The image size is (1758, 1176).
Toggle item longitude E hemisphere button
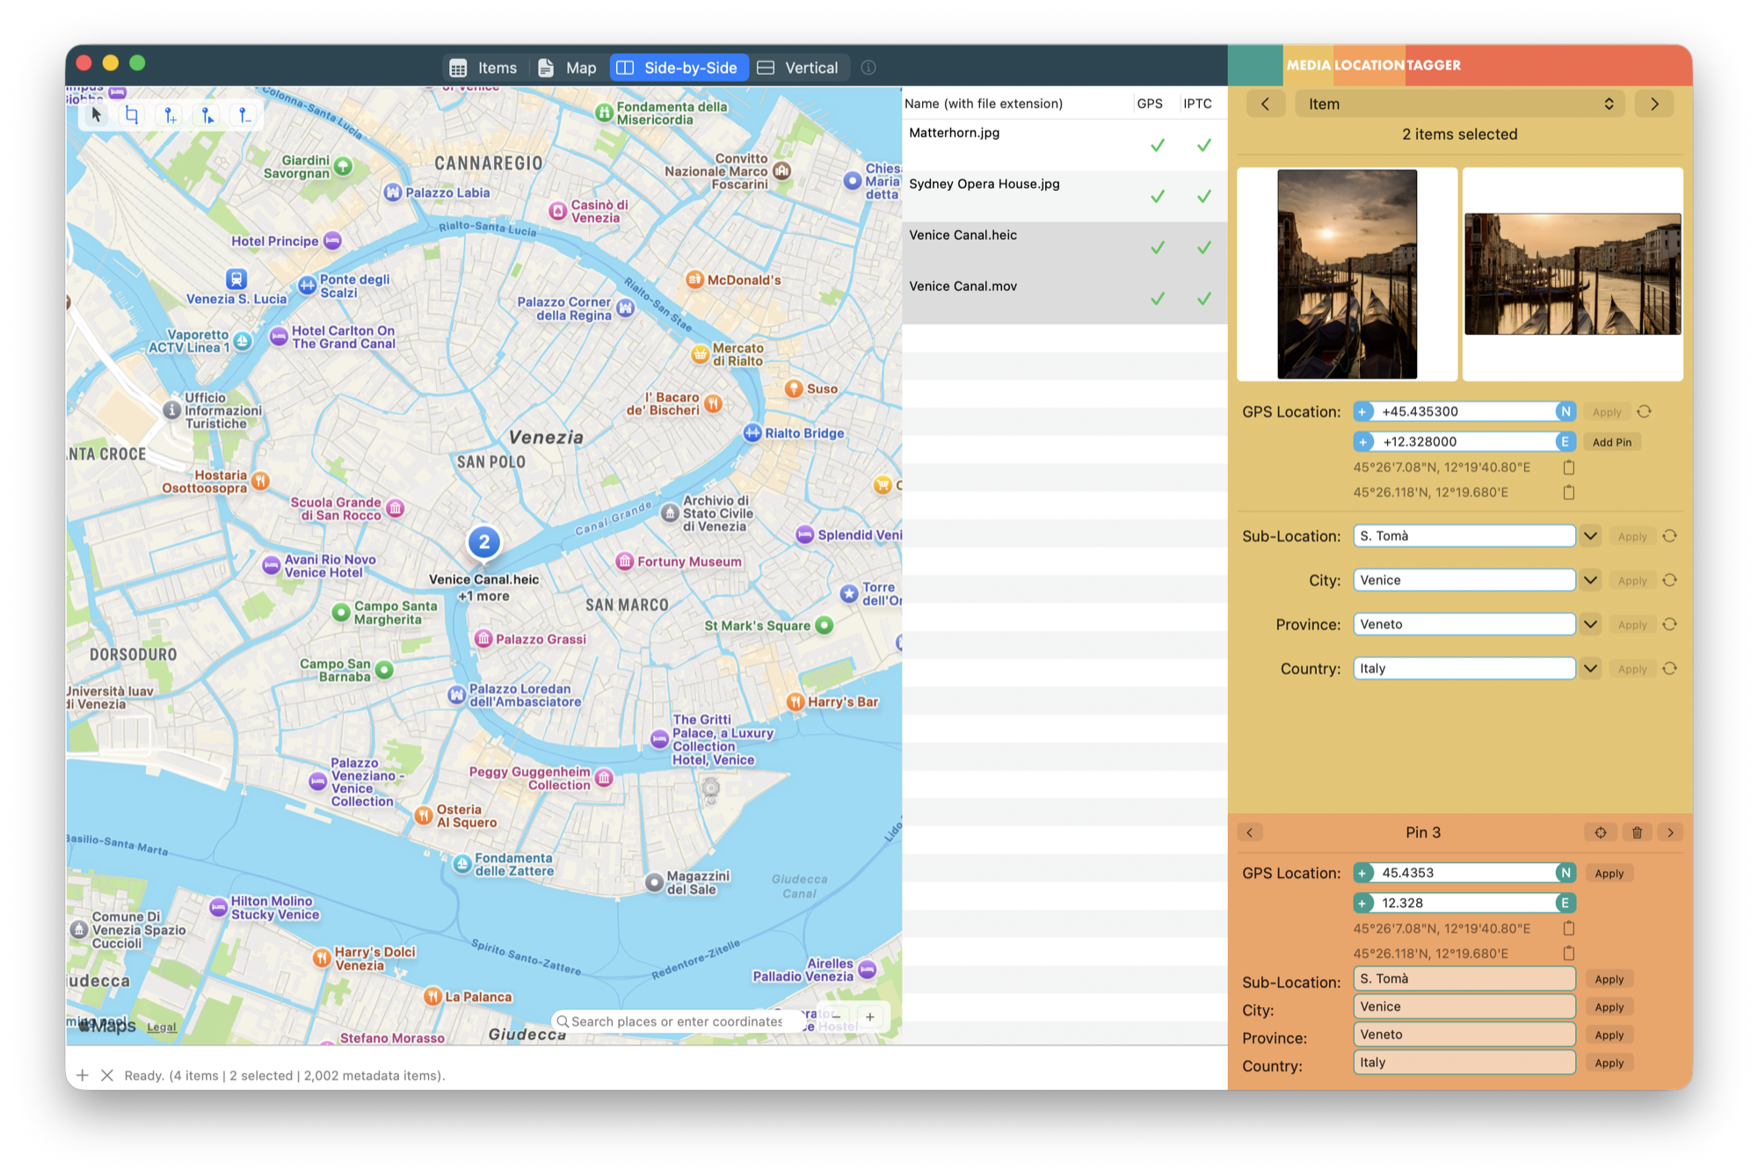tap(1565, 441)
